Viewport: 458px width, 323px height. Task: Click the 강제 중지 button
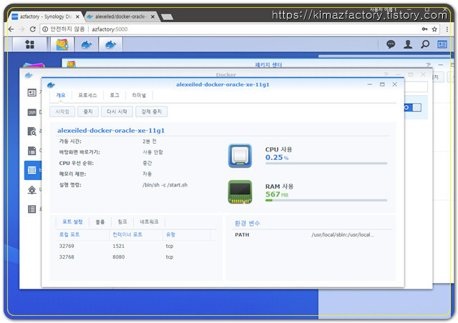[x=151, y=111]
